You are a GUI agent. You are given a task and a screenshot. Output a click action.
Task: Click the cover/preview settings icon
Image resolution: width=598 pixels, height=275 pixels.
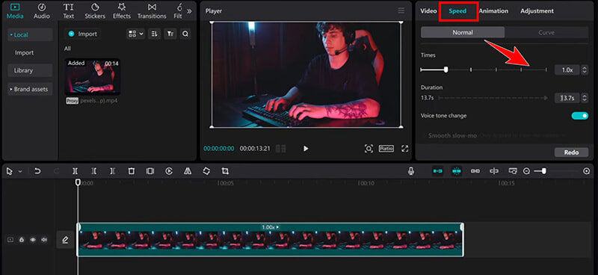point(513,171)
